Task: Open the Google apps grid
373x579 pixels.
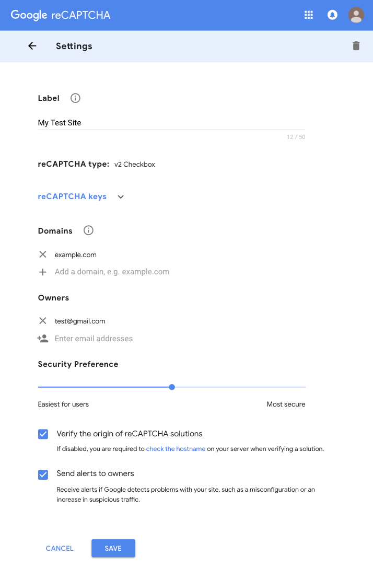Action: point(309,15)
